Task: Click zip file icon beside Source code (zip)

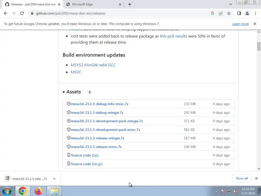Action: (x=69, y=155)
